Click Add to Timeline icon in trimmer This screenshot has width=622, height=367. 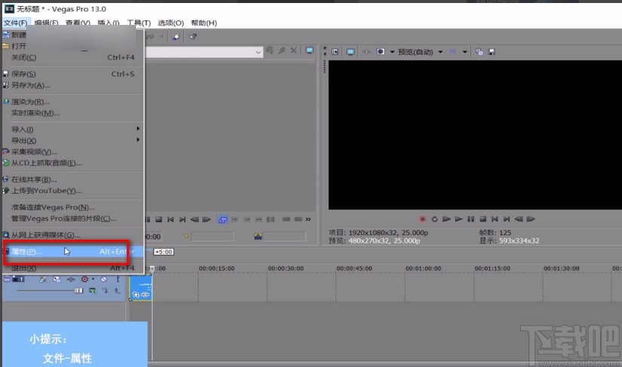coord(223,219)
